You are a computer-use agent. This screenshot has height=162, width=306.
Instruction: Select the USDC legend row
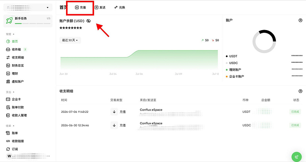(264, 63)
